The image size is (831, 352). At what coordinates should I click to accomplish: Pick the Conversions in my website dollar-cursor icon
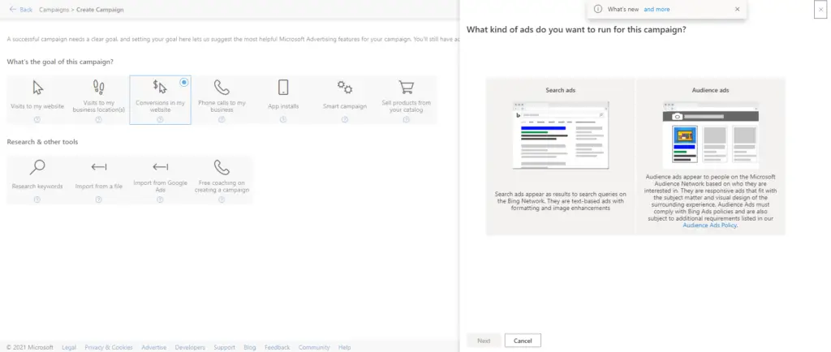coord(160,87)
